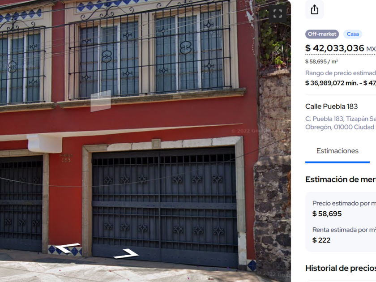Select the $ 58,695 / m² text under the price
Image resolution: width=376 pixels, height=282 pixels.
coord(321,62)
